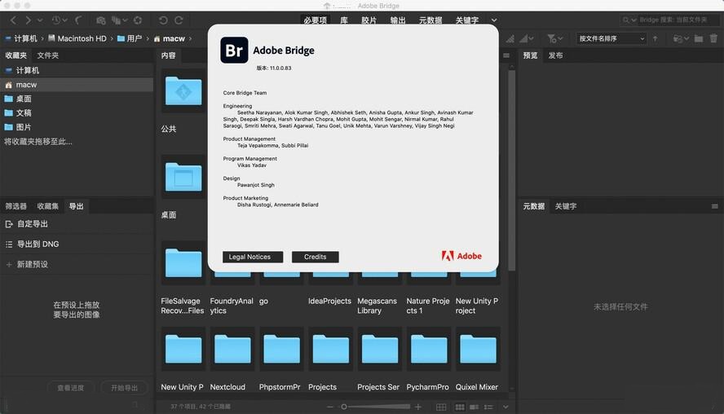The width and height of the screenshot is (724, 414).
Task: Open the 筛选器 panel tab
Action: pyautogui.click(x=16, y=206)
